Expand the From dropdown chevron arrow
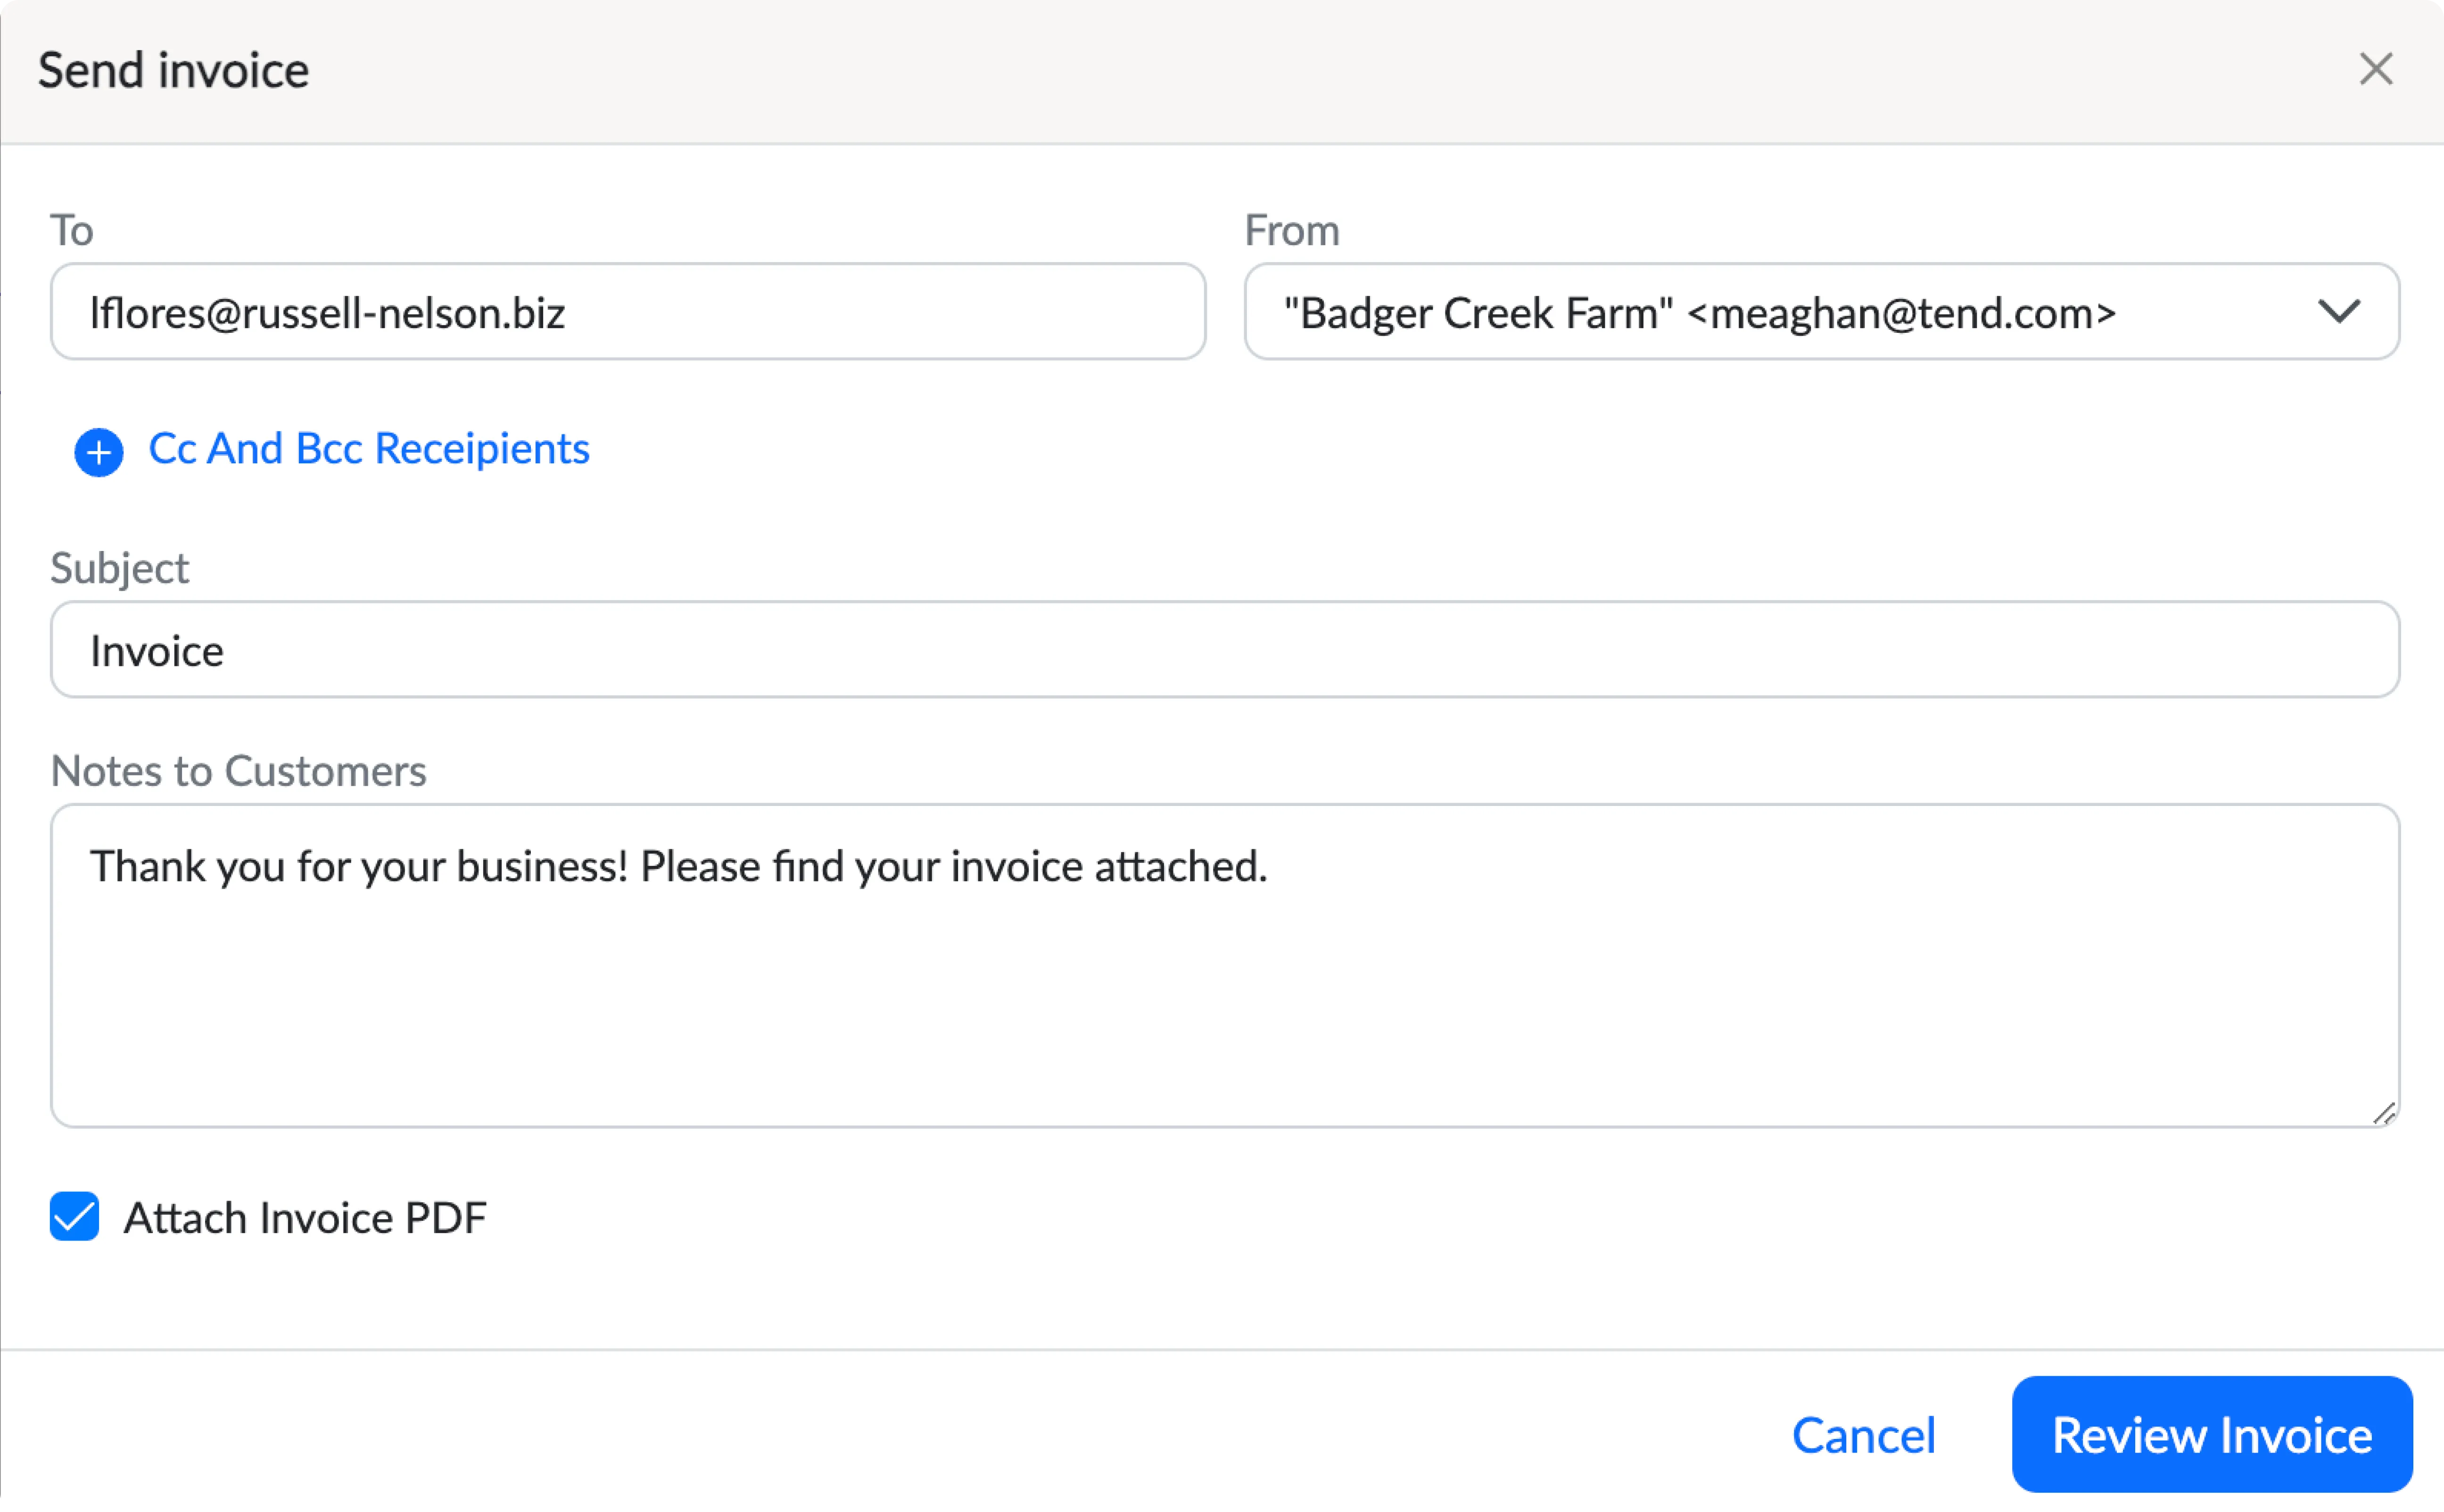The height and width of the screenshot is (1512, 2444). pos(2338,312)
